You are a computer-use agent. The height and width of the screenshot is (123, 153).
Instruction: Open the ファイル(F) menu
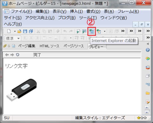tap(21, 11)
